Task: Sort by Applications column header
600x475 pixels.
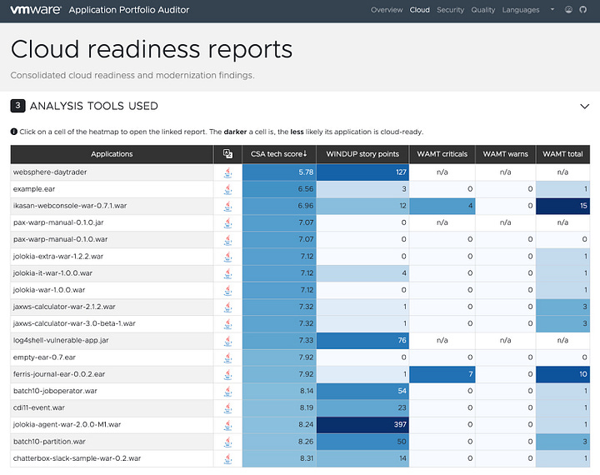Action: coord(112,154)
